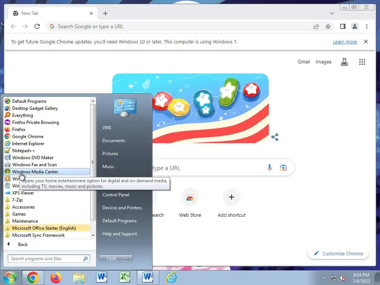
Task: Open Chrome three-dot menu
Action: coord(367,26)
